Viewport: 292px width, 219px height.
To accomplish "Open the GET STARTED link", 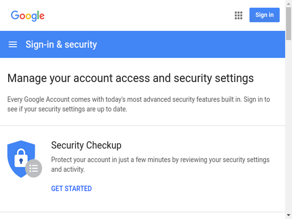I will pyautogui.click(x=71, y=189).
